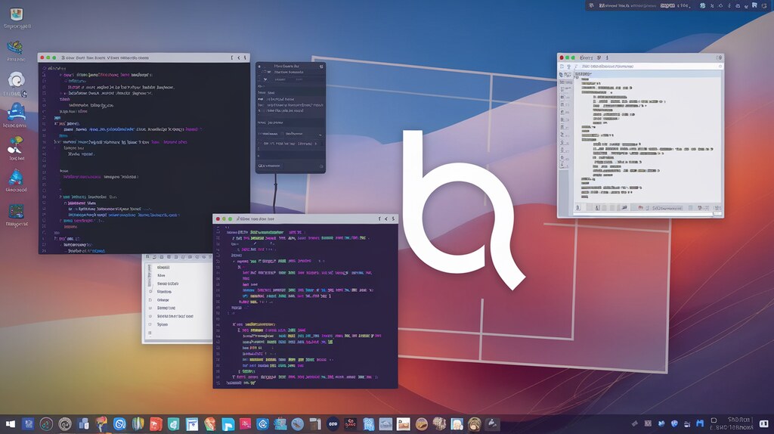Viewport: 774px width, 434px height.
Task: Open the notification icon beside the taskbar clock
Action: pyautogui.click(x=764, y=423)
